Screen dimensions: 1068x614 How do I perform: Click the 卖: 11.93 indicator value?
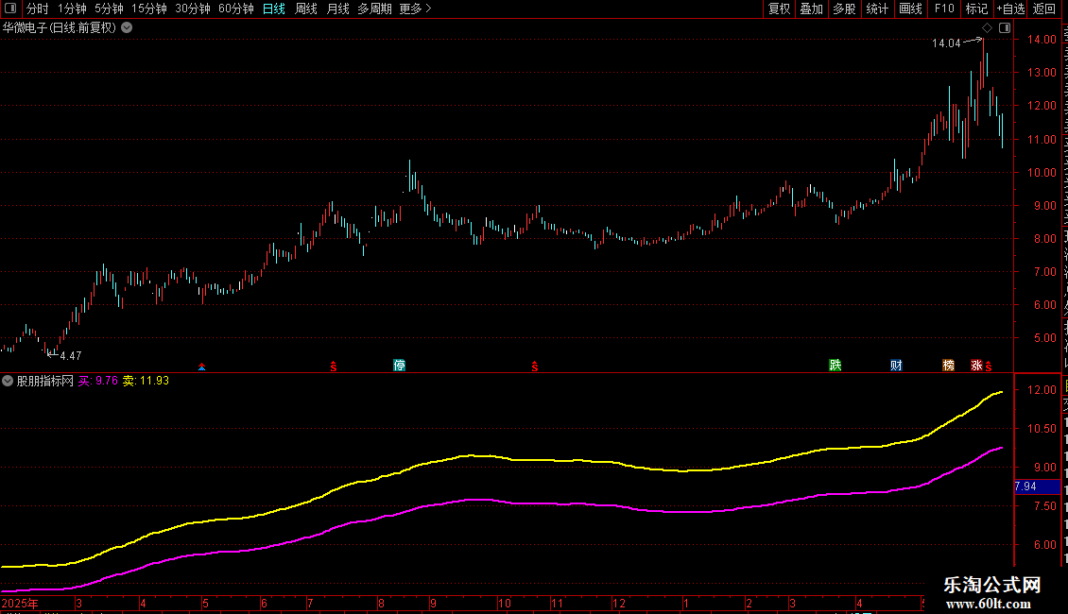point(146,382)
